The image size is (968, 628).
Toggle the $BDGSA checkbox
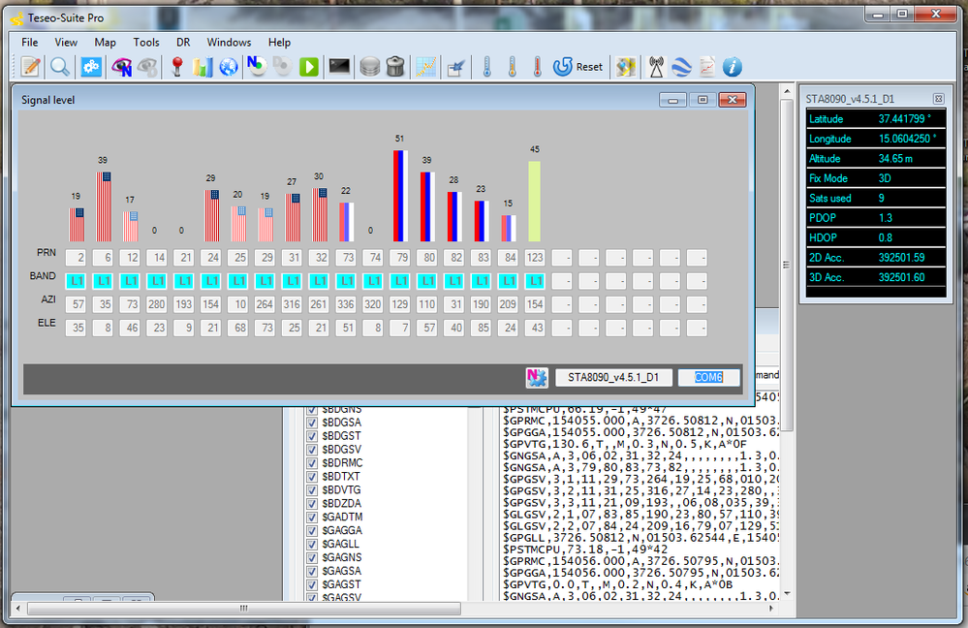[312, 423]
